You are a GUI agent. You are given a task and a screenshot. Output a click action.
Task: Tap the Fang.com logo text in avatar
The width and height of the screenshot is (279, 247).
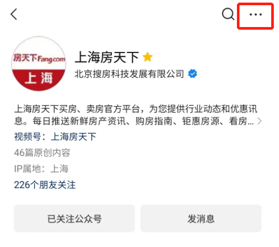point(51,59)
